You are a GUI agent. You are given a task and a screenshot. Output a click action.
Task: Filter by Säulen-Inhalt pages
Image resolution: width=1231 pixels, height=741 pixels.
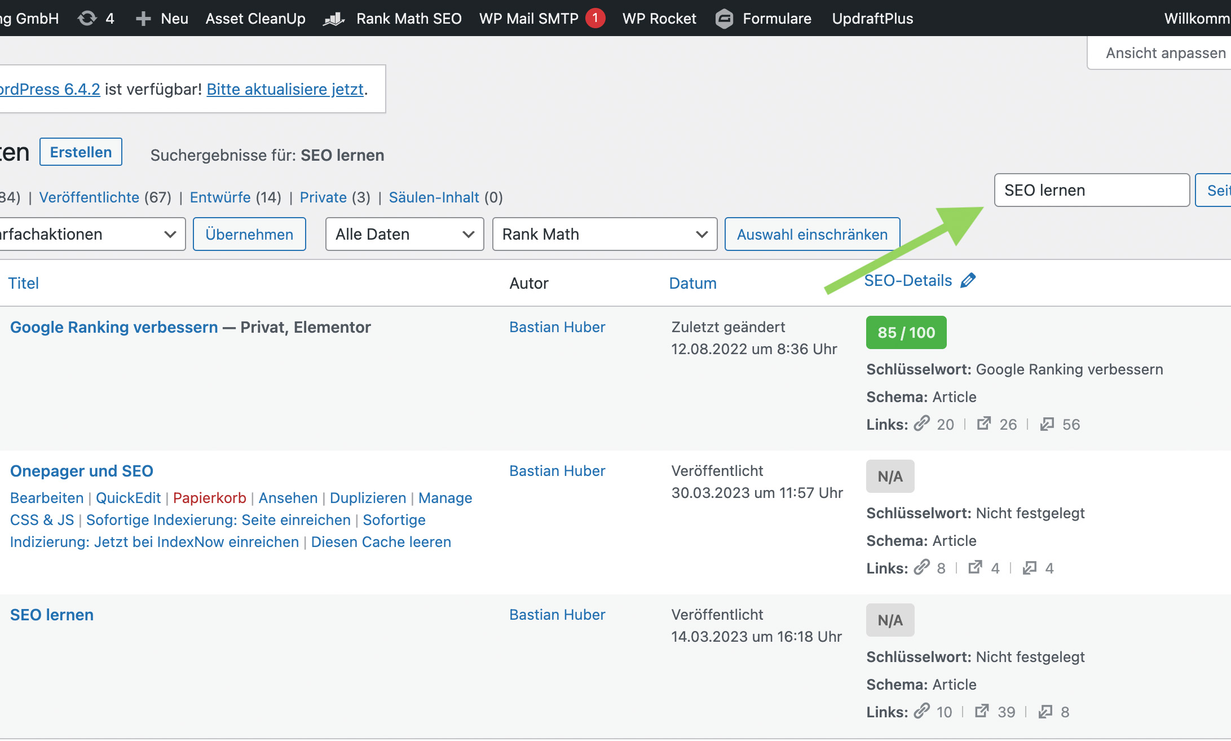point(434,197)
